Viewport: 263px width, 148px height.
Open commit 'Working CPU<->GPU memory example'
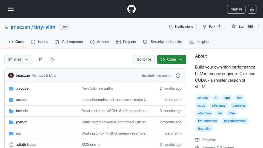113,133
